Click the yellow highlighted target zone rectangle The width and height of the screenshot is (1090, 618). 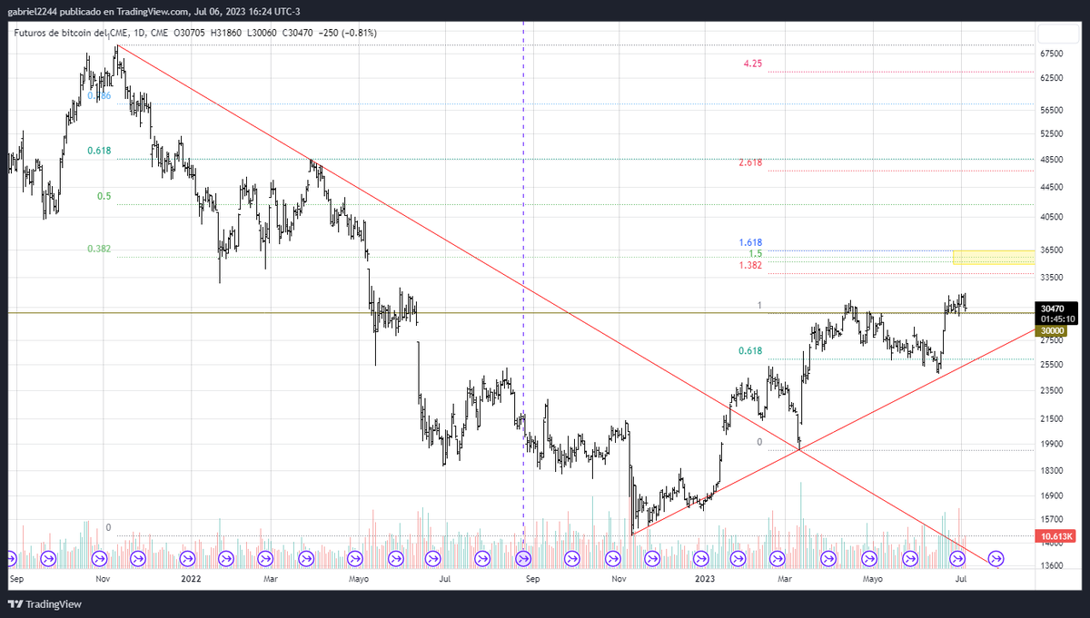[994, 258]
